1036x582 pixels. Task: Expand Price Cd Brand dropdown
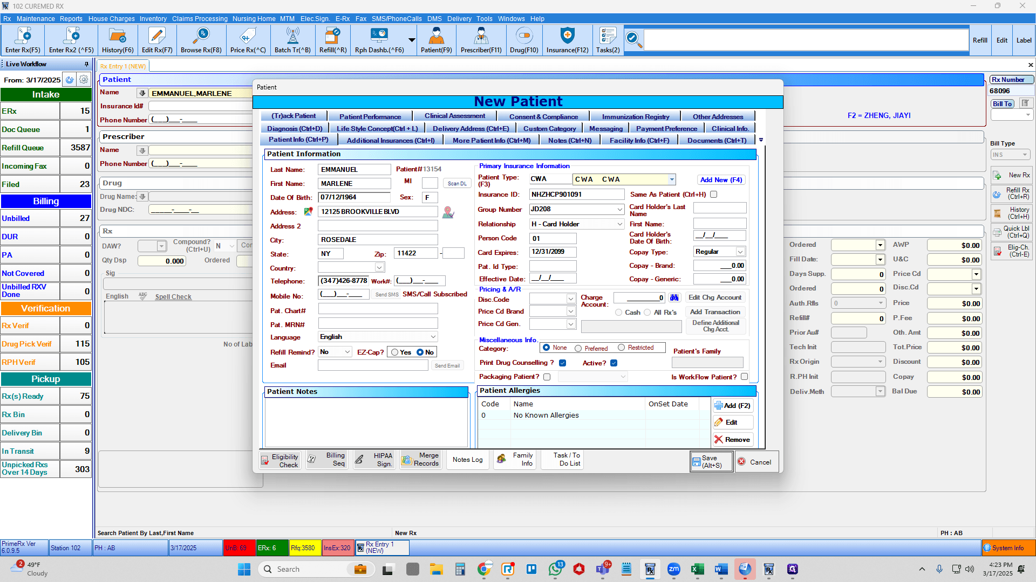click(x=571, y=311)
